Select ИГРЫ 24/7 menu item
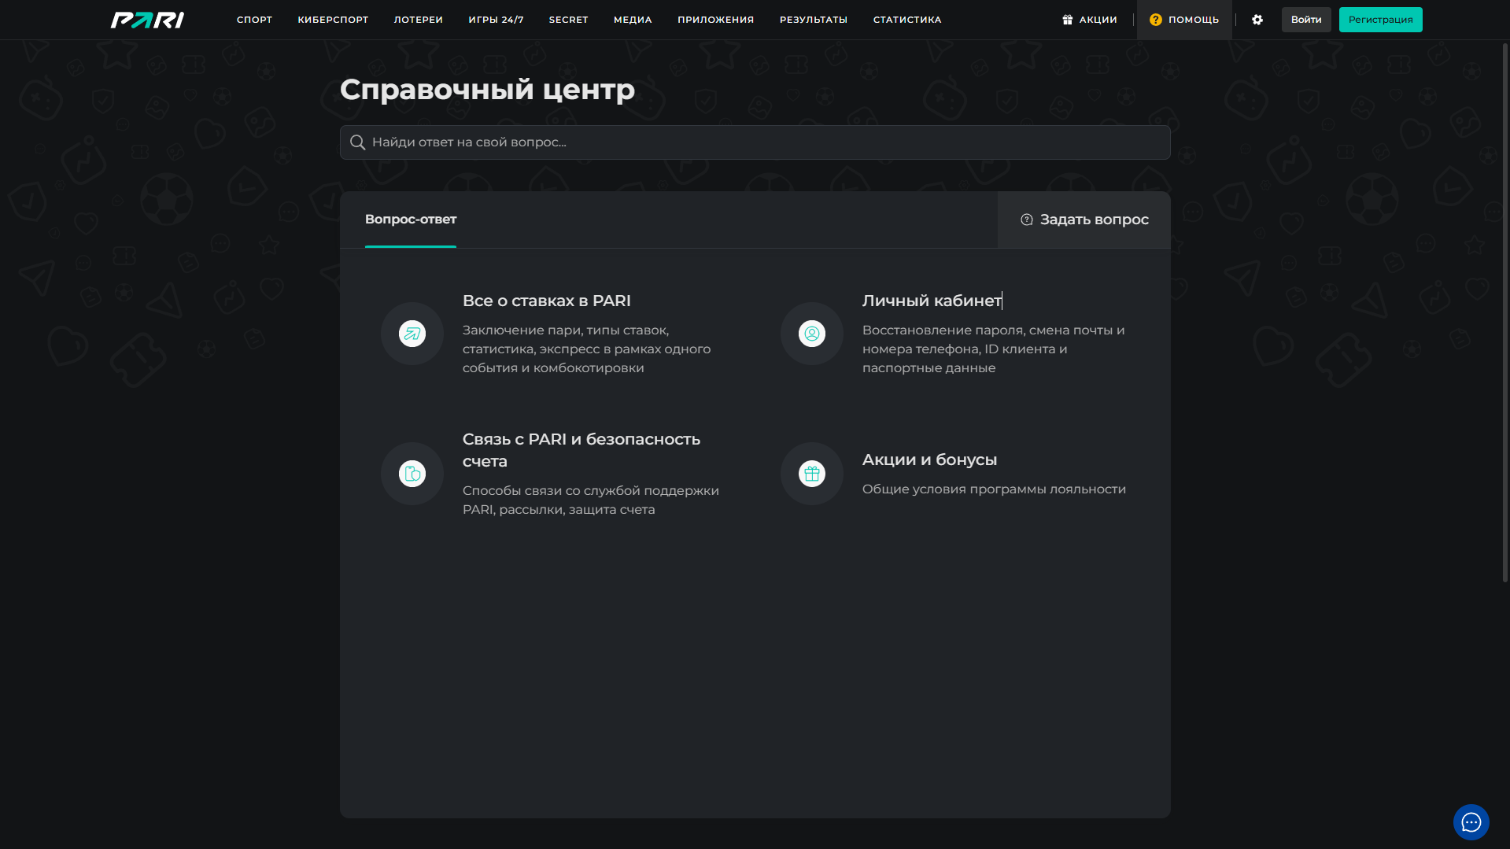1510x849 pixels. (x=496, y=20)
